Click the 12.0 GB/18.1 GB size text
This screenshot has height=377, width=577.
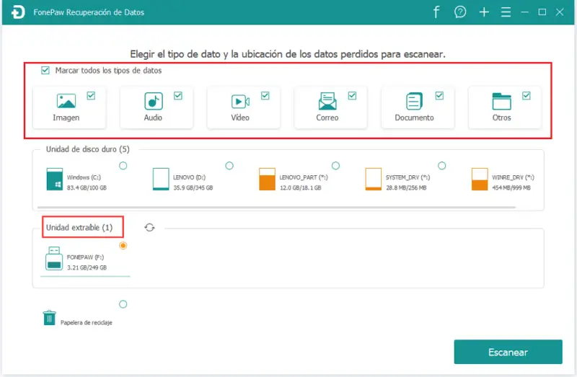click(301, 187)
